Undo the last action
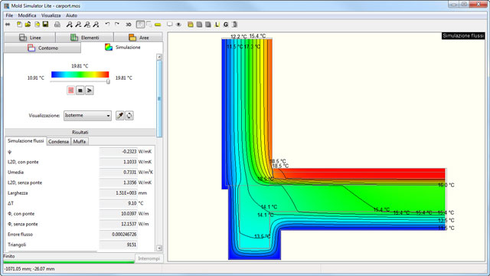This screenshot has width=490, height=276. pos(107,25)
